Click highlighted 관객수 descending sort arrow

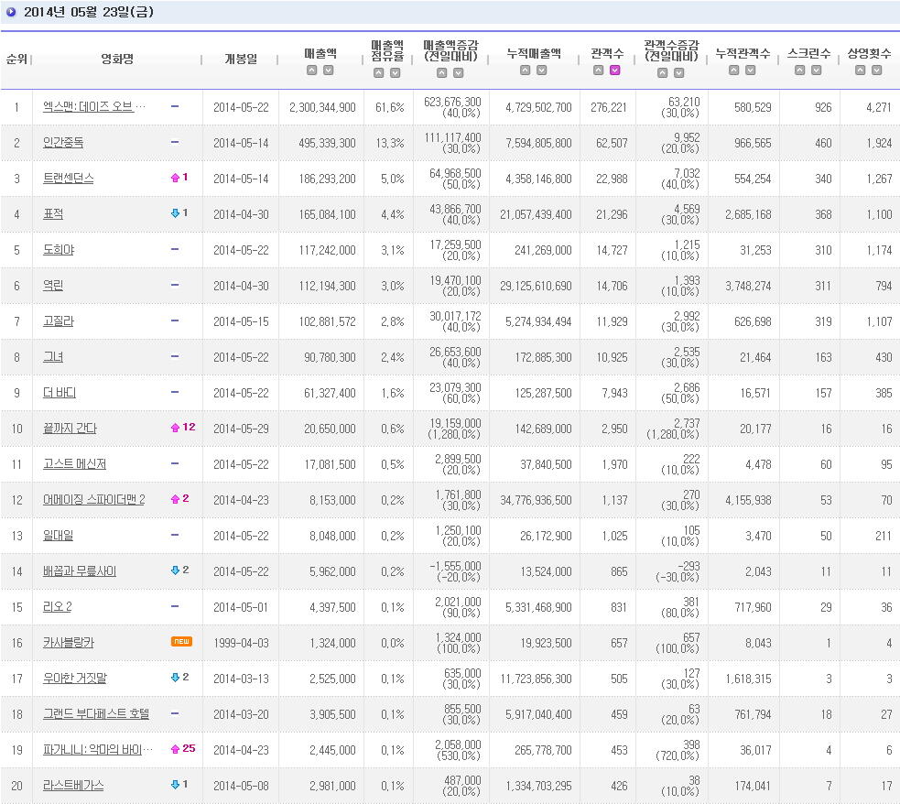click(614, 70)
